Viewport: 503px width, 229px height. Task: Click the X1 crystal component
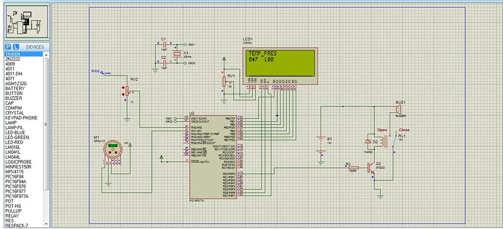click(178, 53)
